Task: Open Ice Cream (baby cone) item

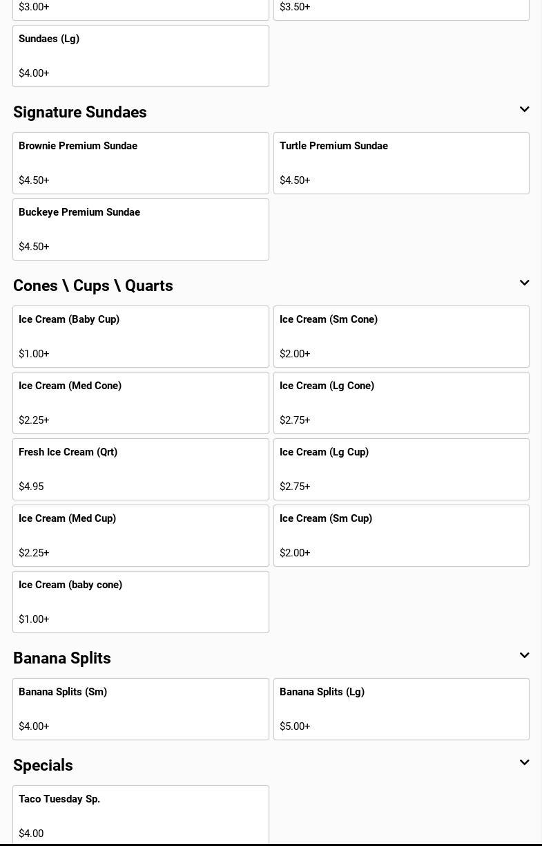Action: [x=140, y=602]
